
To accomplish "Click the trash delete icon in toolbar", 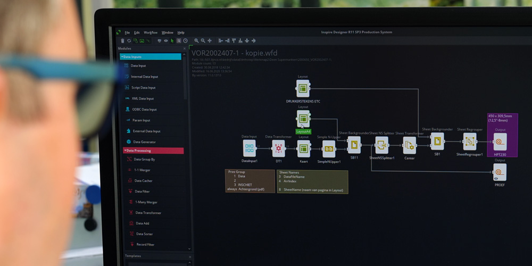I will tap(122, 41).
